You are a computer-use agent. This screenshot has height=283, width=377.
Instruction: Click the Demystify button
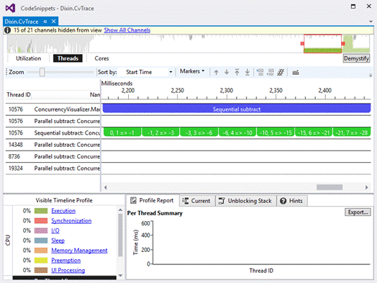pyautogui.click(x=356, y=58)
